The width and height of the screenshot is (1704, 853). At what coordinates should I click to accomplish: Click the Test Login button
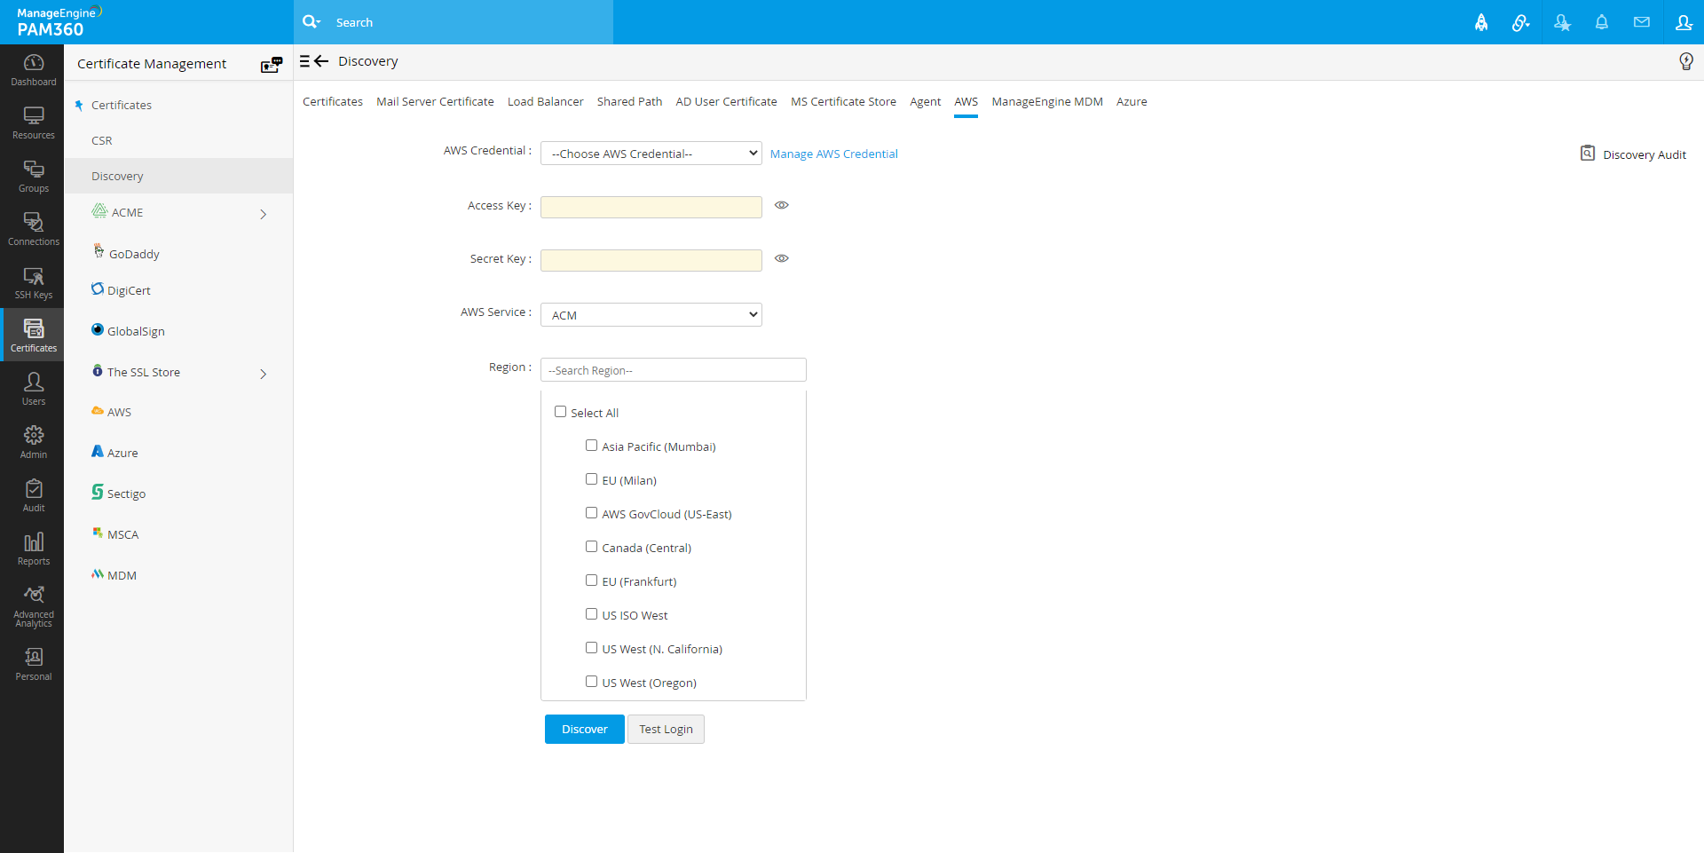point(667,730)
